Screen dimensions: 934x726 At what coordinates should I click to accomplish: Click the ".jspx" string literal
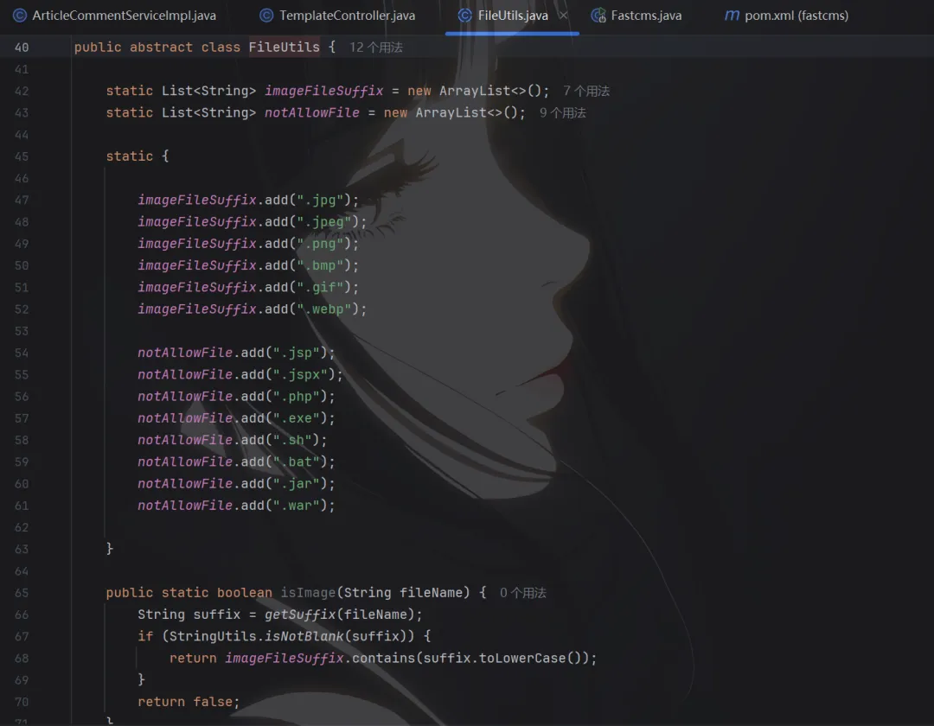click(x=300, y=375)
